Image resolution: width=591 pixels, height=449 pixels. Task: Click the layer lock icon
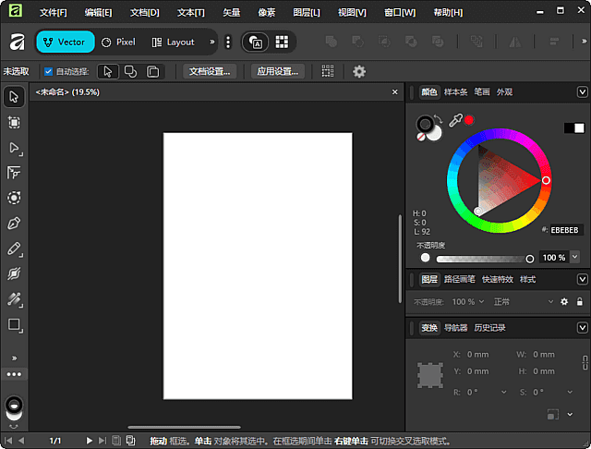click(580, 302)
